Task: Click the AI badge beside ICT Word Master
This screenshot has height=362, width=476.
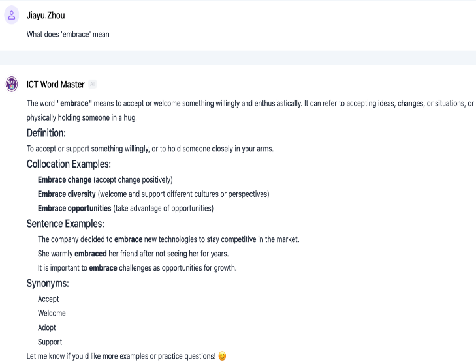Action: pyautogui.click(x=93, y=84)
